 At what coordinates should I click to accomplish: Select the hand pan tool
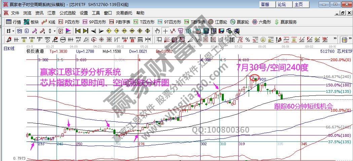[157, 31]
